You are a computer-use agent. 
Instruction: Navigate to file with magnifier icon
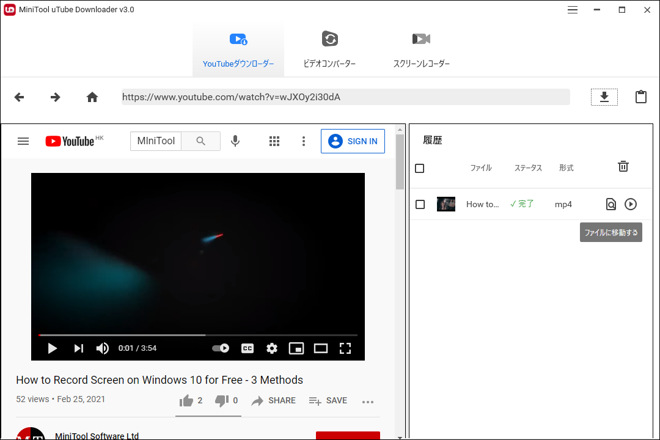click(x=610, y=204)
